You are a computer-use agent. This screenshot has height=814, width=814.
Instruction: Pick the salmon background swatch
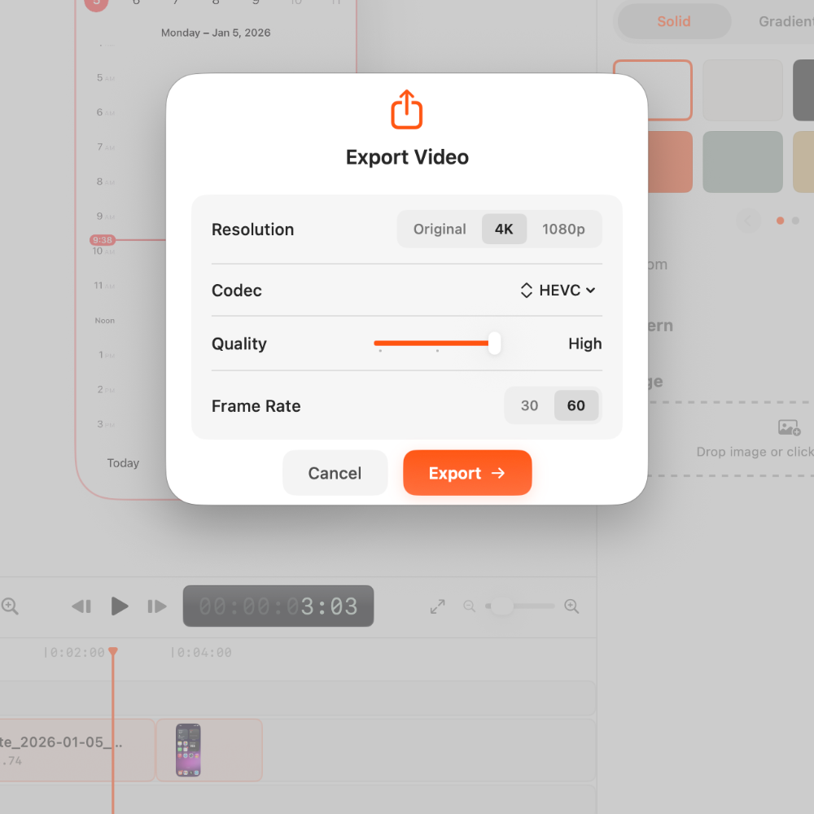(x=670, y=161)
